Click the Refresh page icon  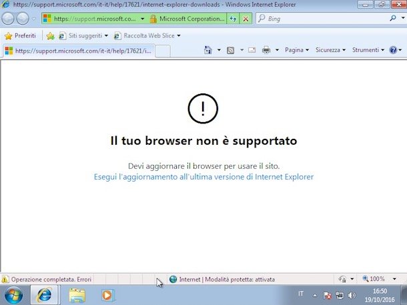tap(233, 19)
